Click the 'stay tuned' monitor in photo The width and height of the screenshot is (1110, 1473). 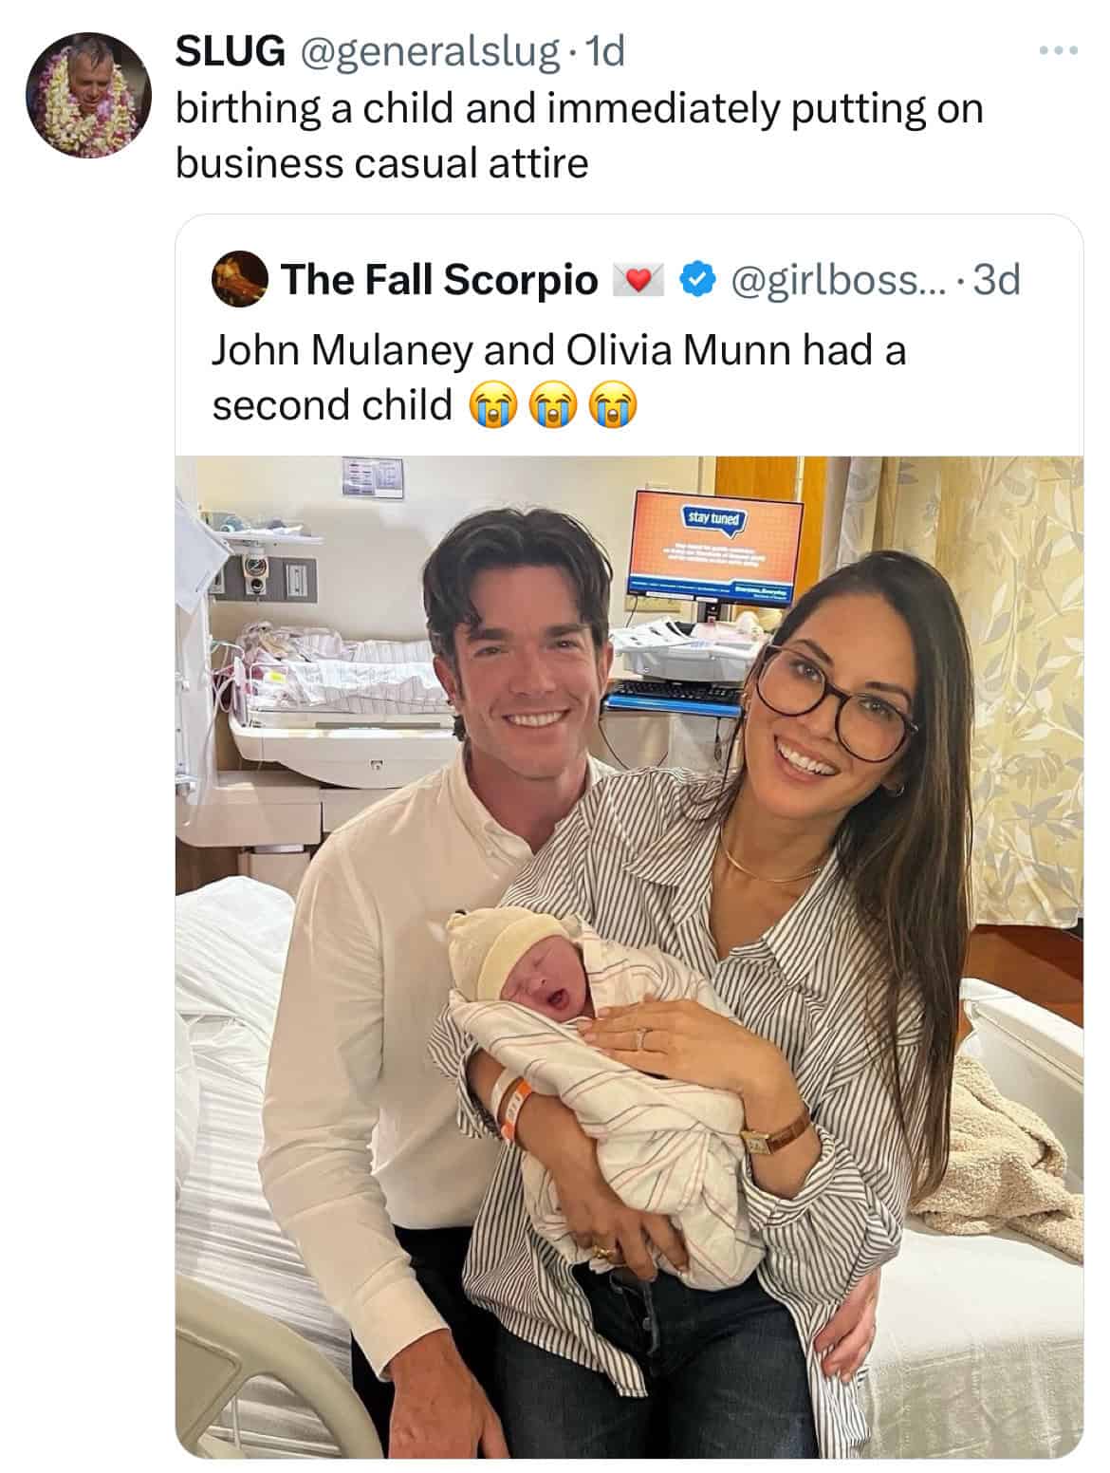718,545
